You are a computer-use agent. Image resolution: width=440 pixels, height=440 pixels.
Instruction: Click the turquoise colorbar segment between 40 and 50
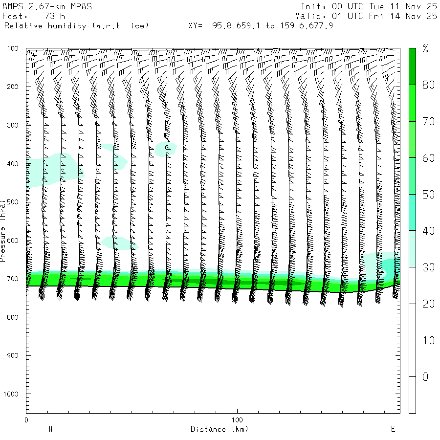pos(412,213)
